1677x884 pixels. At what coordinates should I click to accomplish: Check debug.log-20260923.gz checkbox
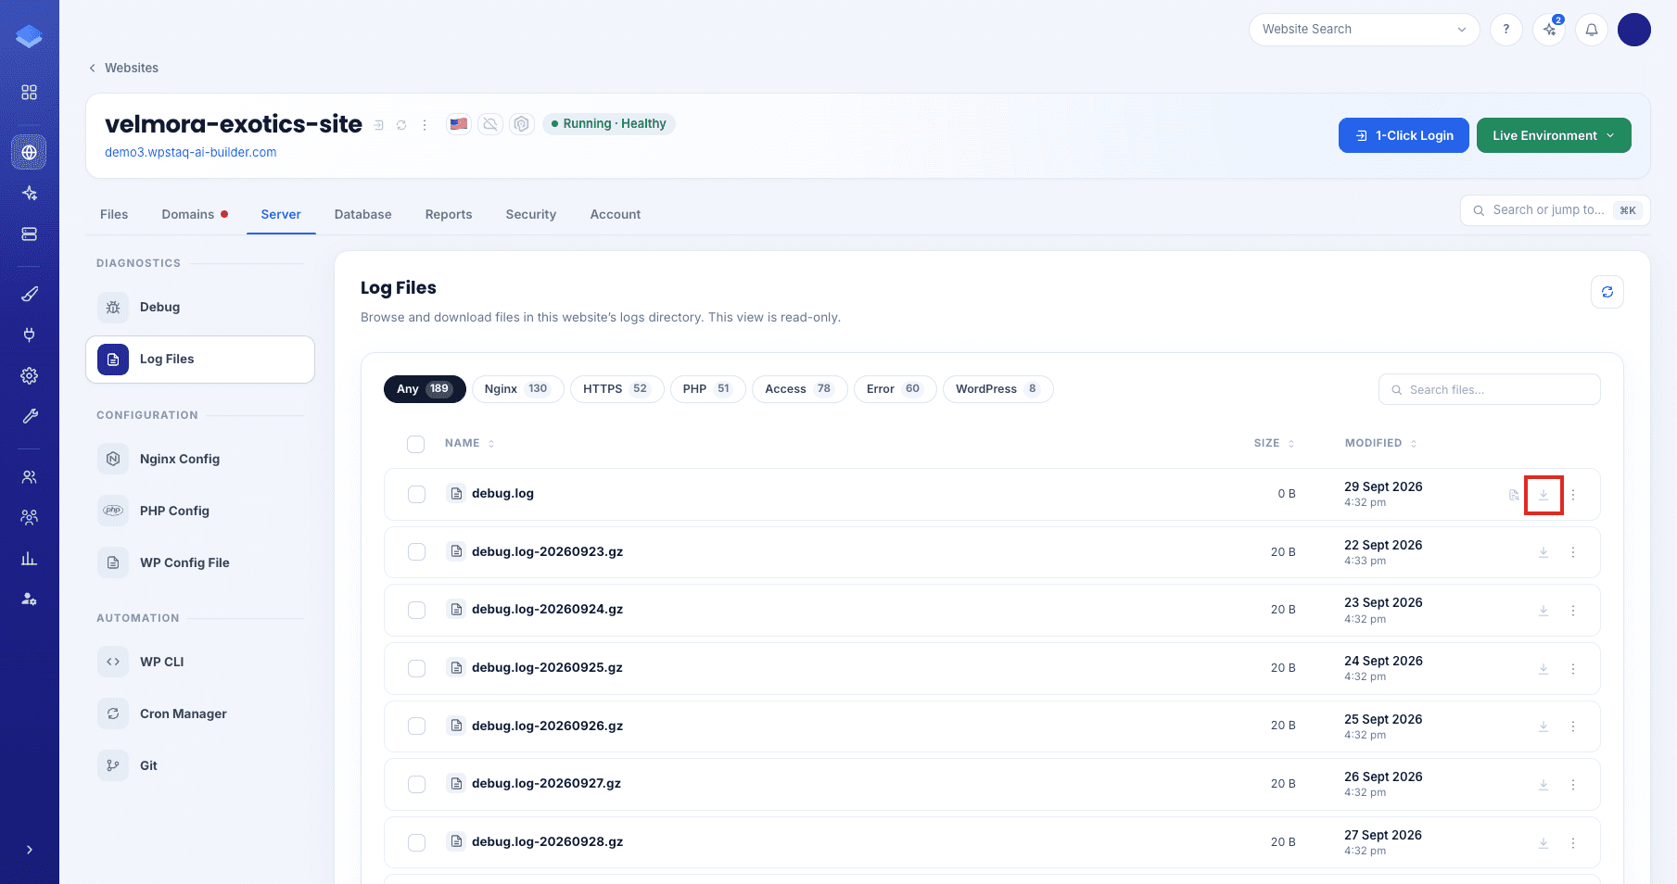click(417, 552)
